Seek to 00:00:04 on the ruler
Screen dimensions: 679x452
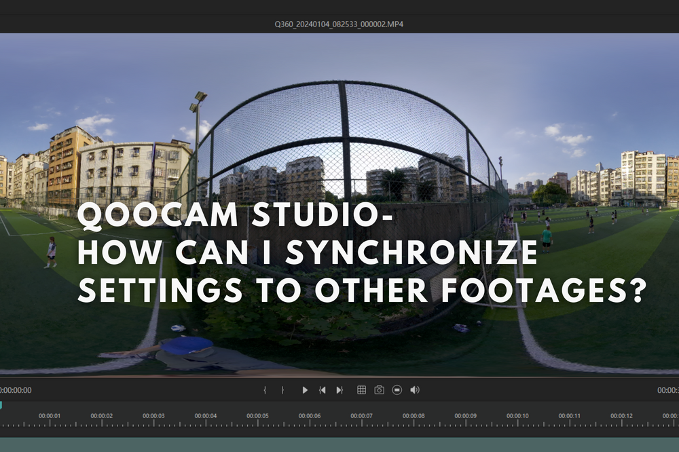point(206,415)
